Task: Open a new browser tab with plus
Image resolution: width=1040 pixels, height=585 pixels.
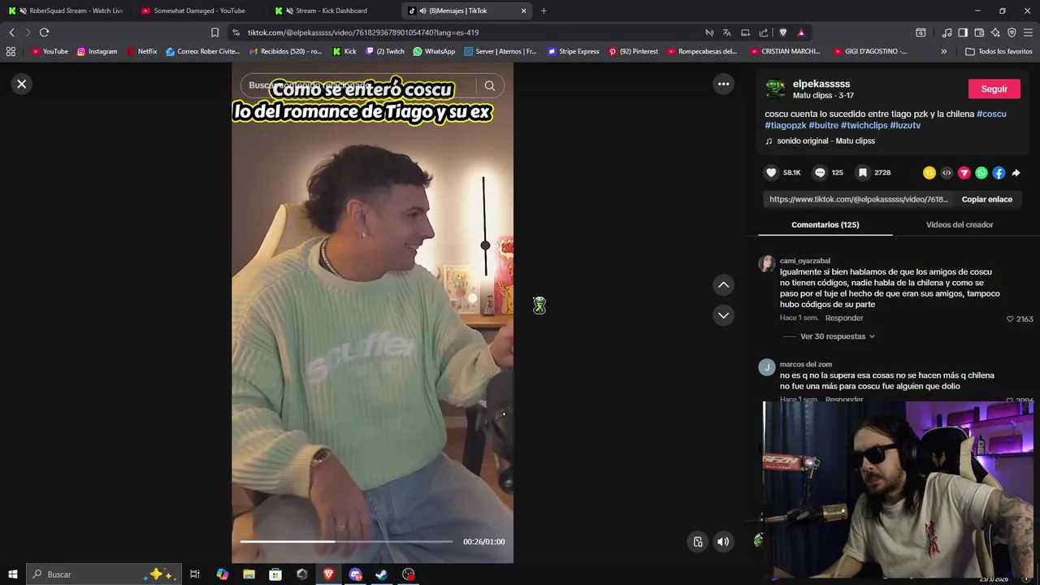Action: [x=544, y=11]
